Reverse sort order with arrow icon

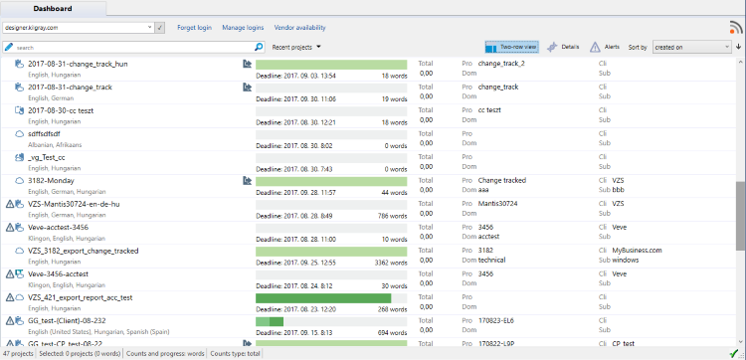[738, 47]
